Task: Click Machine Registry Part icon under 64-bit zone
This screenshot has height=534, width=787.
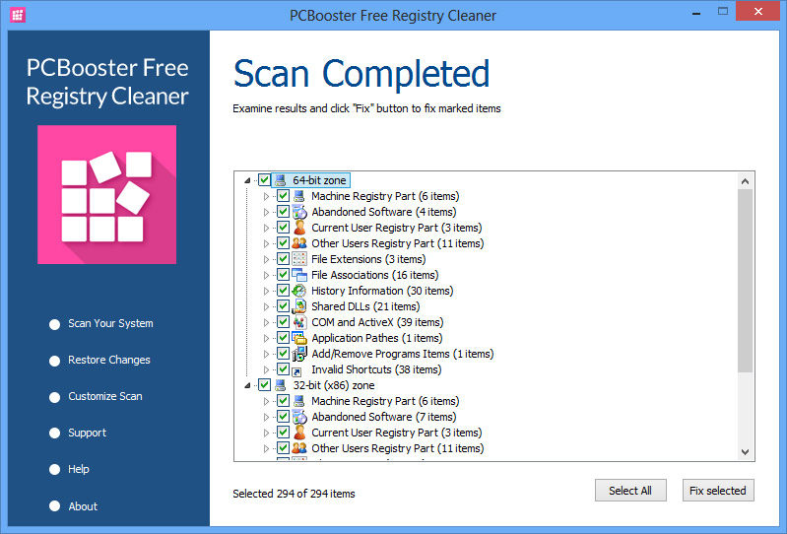Action: [x=299, y=196]
